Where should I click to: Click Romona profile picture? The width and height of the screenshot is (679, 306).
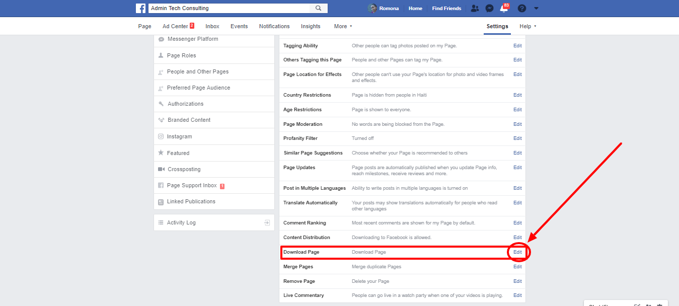click(x=372, y=9)
